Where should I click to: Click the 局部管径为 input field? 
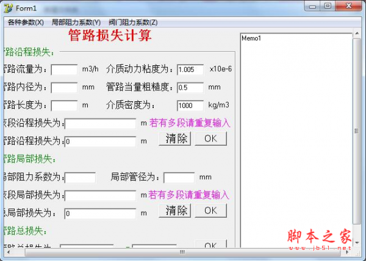[179, 177]
